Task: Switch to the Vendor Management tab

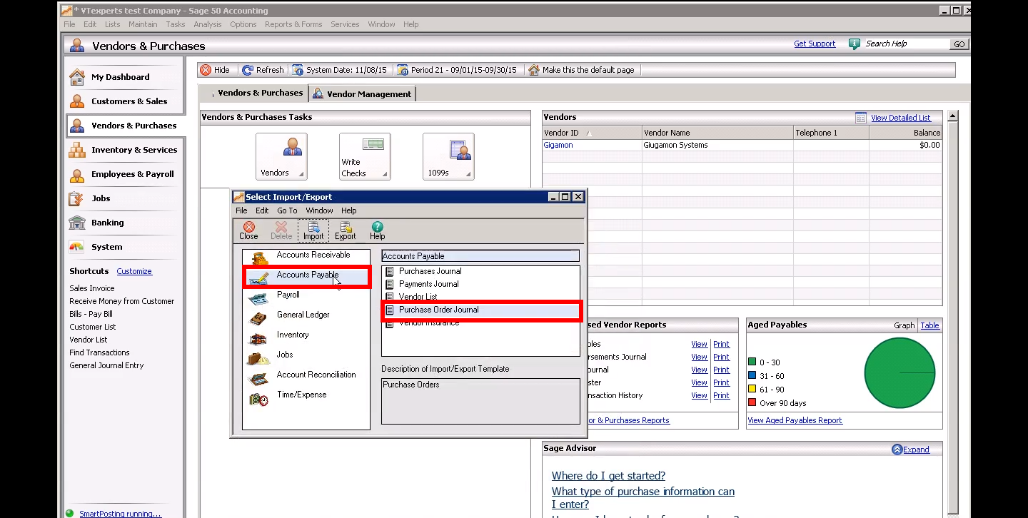Action: (362, 93)
